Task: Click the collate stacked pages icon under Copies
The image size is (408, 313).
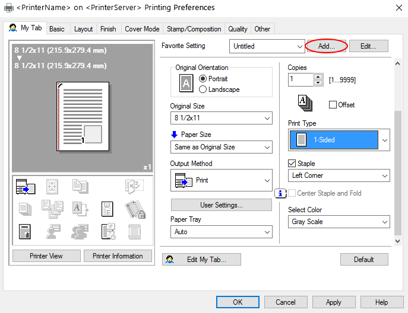Action: click(x=305, y=103)
